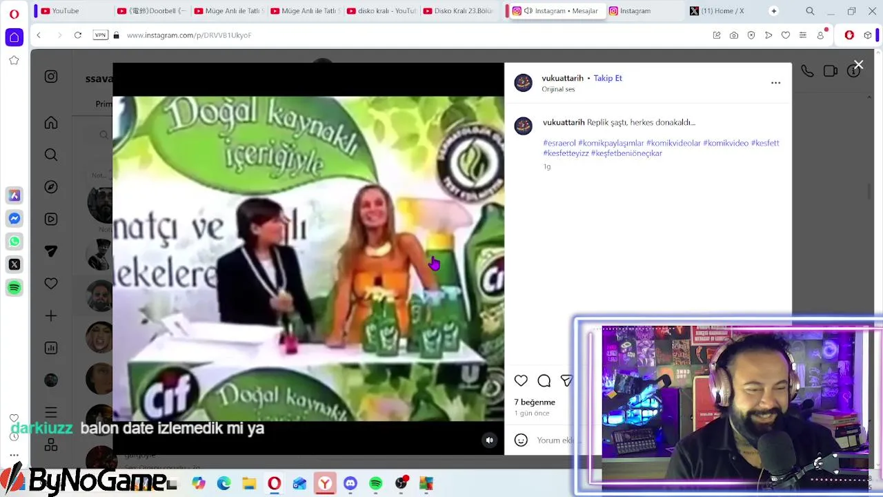The width and height of the screenshot is (883, 497).
Task: Open vukuattarih profile from header username
Action: 562,78
